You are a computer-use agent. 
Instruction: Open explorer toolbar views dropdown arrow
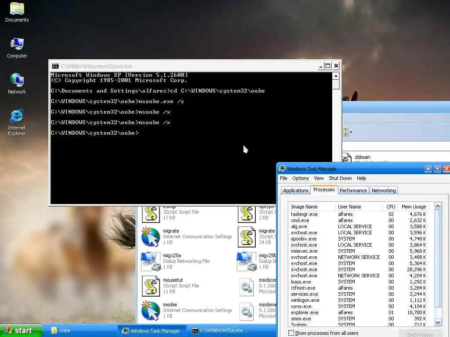(351, 132)
